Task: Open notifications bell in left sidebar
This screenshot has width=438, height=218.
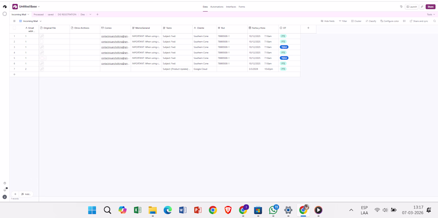Action: [x=5, y=190]
